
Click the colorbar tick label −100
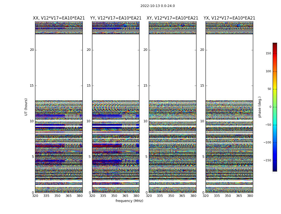pos(267,142)
